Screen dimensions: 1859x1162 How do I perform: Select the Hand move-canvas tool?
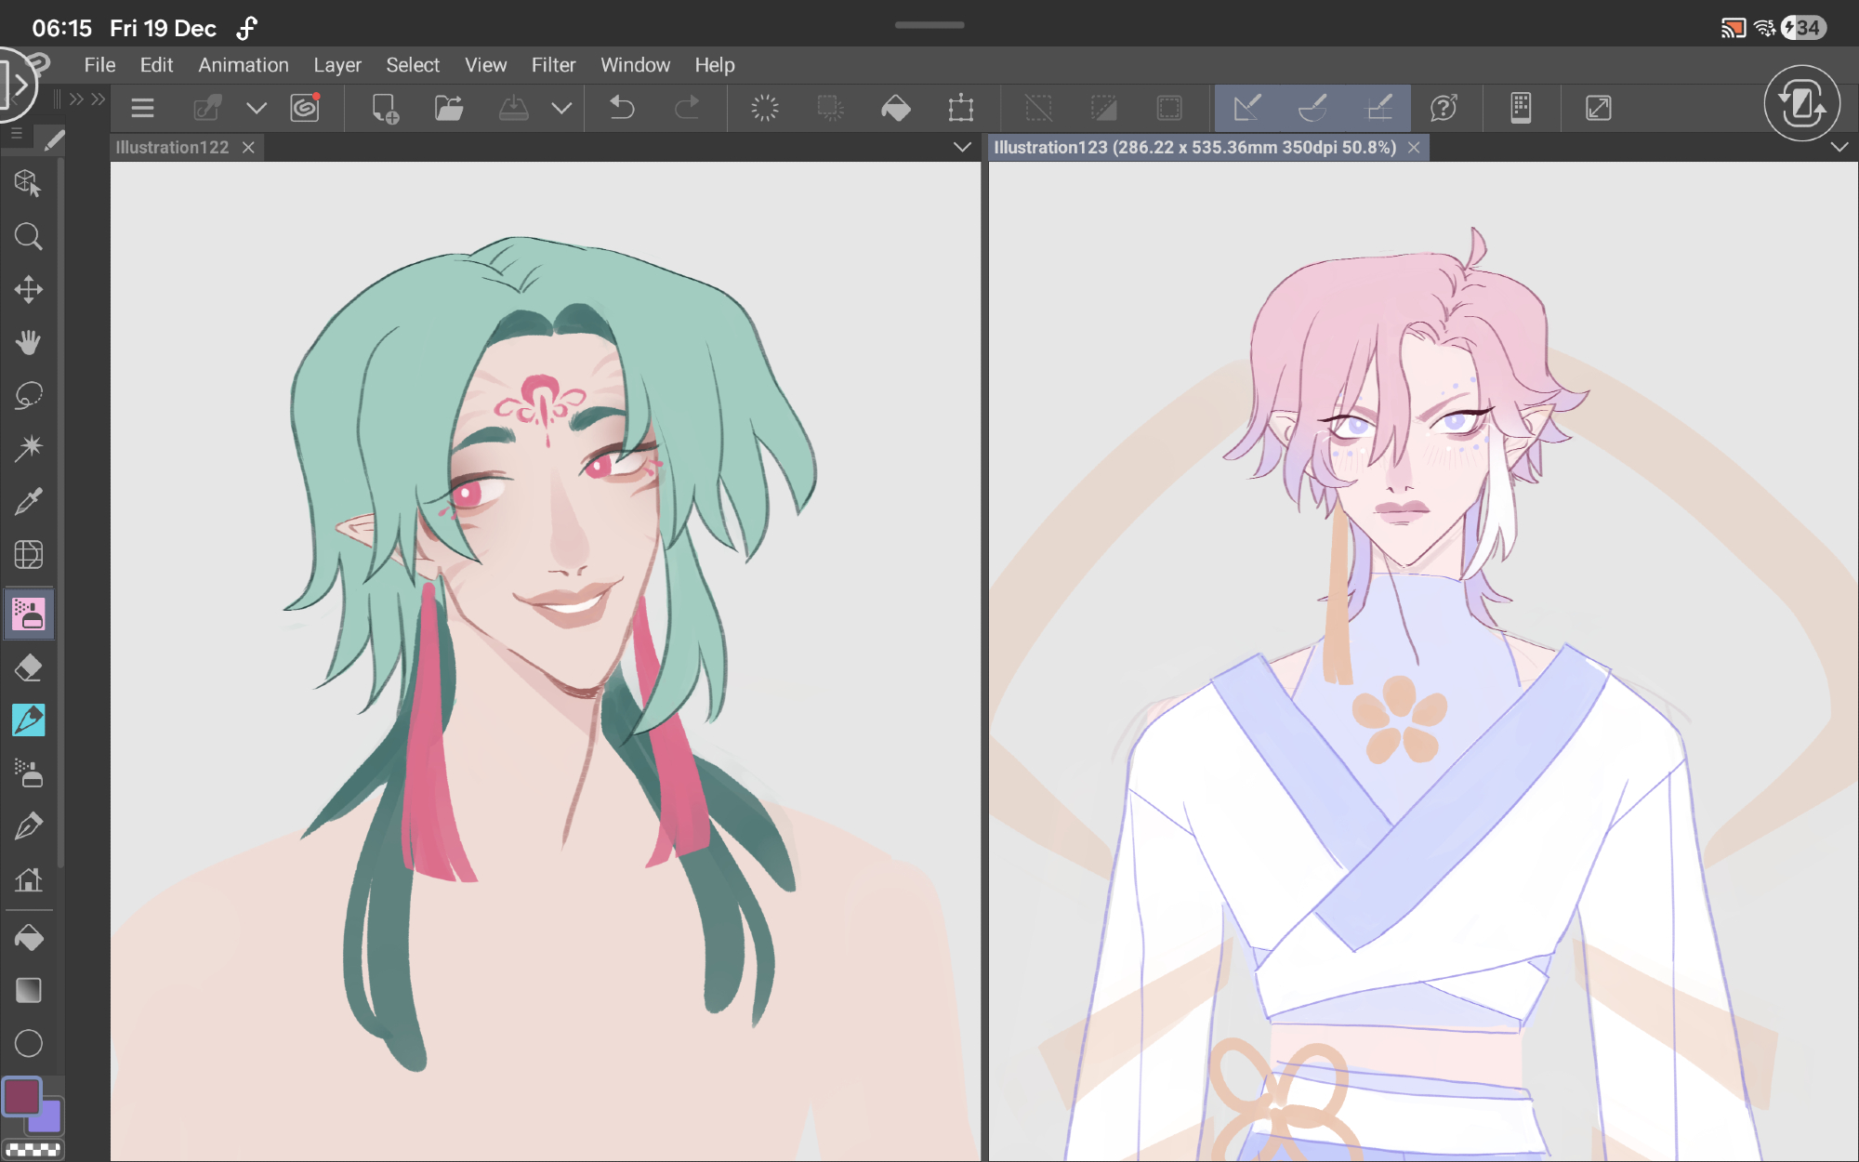[x=28, y=342]
